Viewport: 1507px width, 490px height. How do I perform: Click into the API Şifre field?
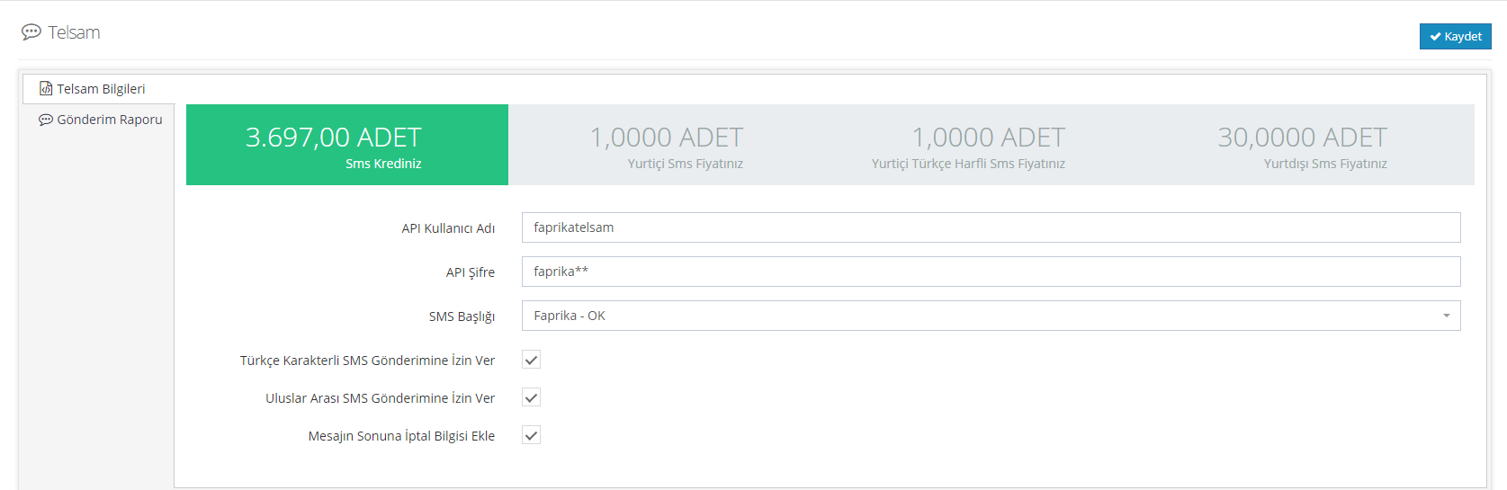click(990, 272)
